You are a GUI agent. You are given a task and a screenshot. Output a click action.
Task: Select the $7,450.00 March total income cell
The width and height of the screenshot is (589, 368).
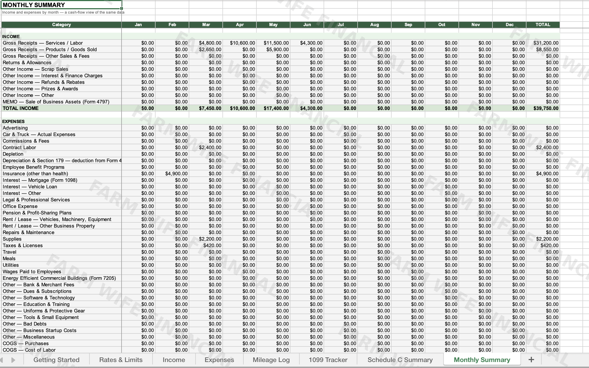pos(206,108)
